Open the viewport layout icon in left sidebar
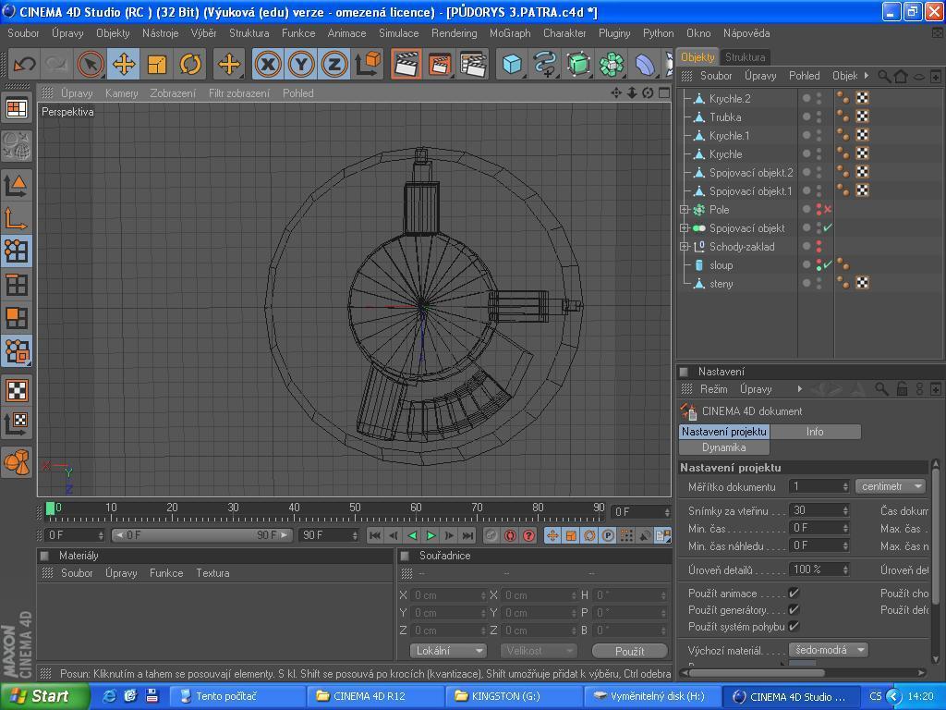The height and width of the screenshot is (710, 946). tap(17, 109)
